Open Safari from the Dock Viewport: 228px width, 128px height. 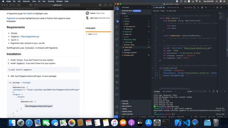point(29,123)
